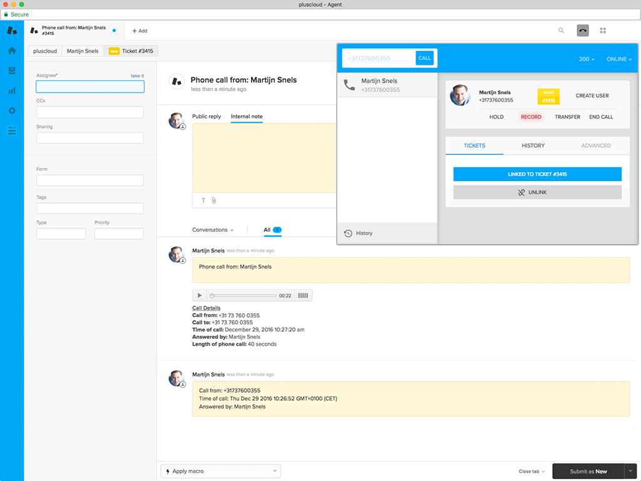Toggle RECORD on the active call
The image size is (641, 481).
coord(530,116)
